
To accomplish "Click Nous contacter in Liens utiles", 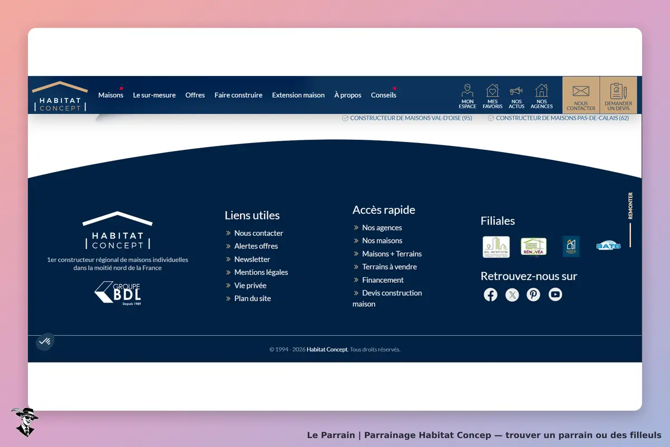I will [x=259, y=233].
